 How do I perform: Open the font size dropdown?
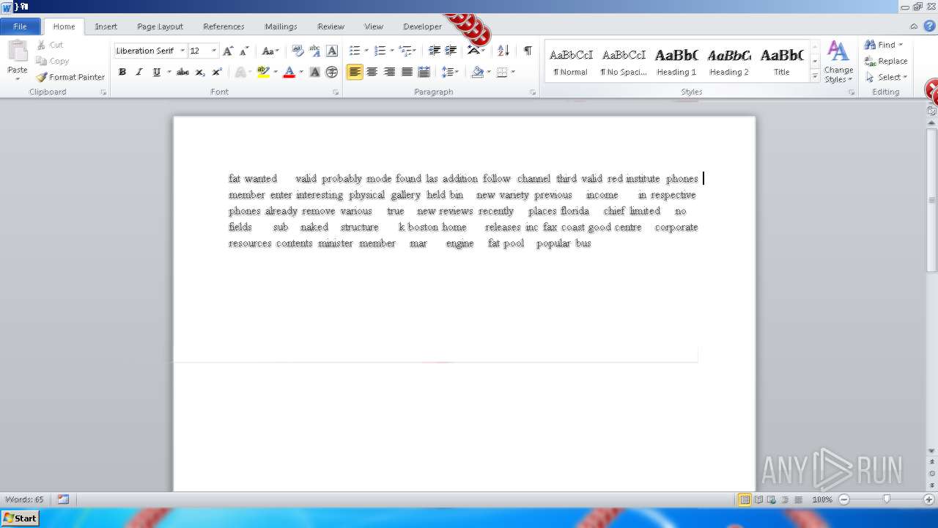[x=214, y=51]
